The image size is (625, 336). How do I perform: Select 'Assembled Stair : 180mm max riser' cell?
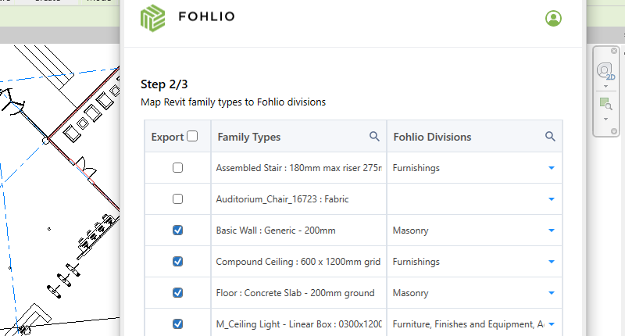299,168
